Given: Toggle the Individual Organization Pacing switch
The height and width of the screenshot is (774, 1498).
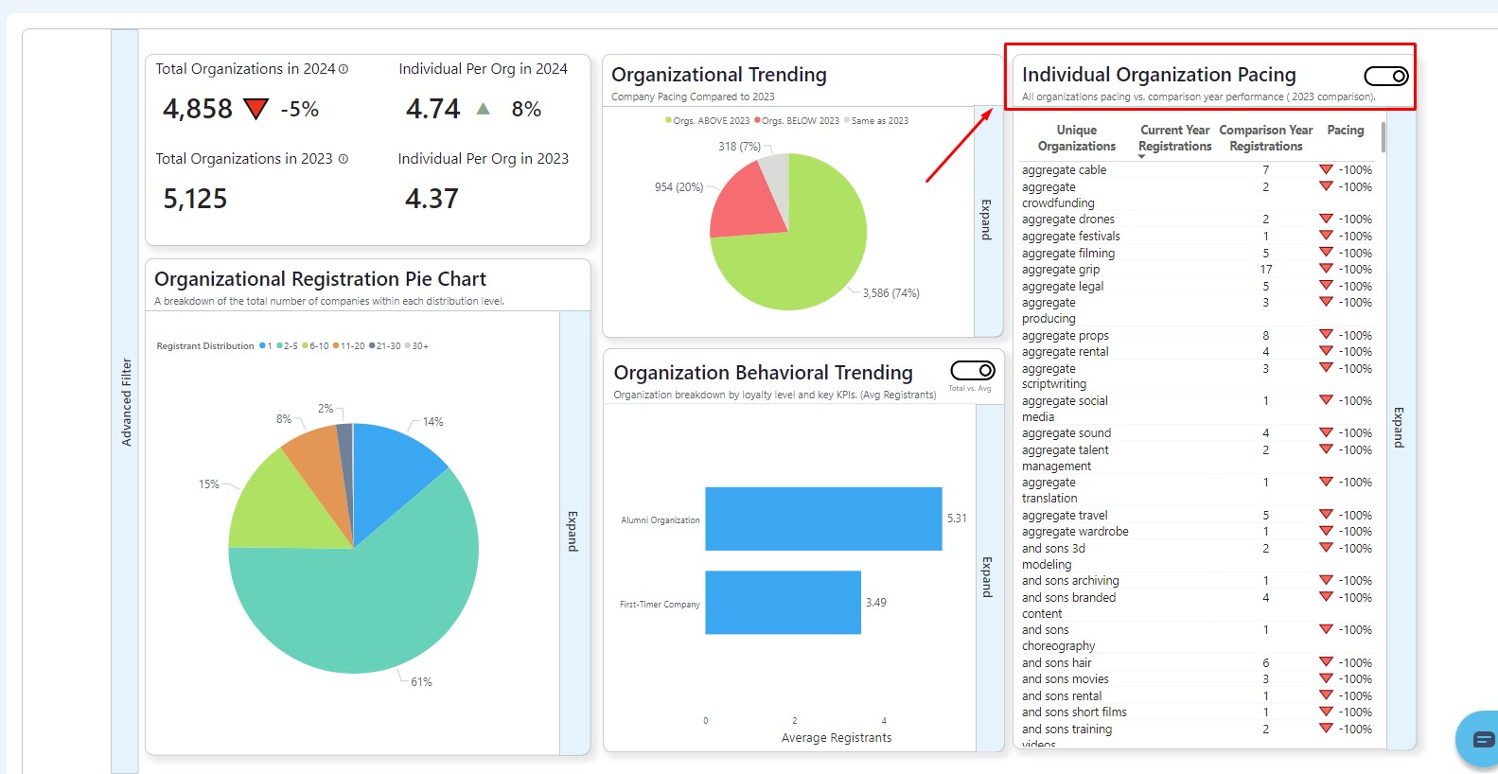Looking at the screenshot, I should click(1386, 76).
